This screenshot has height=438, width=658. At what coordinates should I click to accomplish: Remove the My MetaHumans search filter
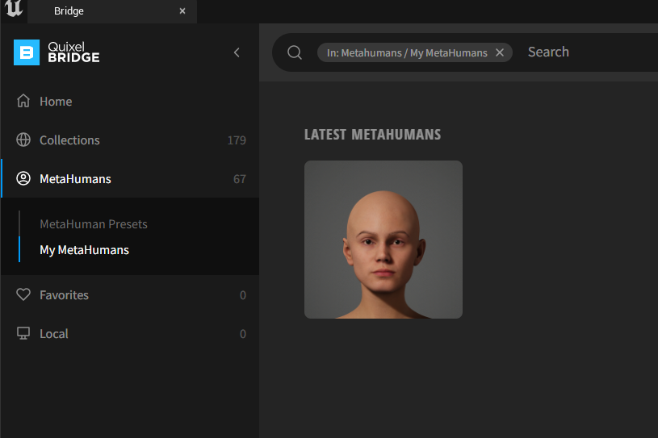coord(500,52)
